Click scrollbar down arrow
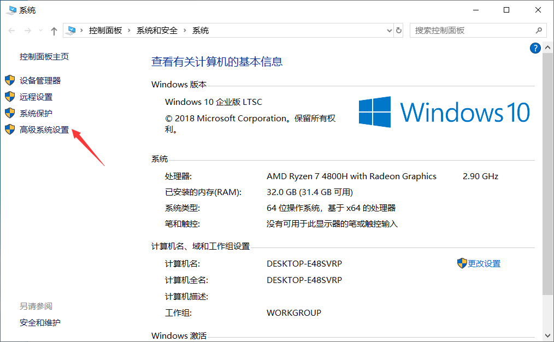The width and height of the screenshot is (554, 342). [x=547, y=335]
